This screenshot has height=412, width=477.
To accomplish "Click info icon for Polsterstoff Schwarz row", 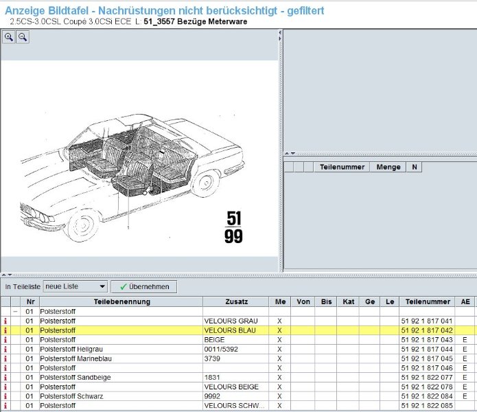I will 5,396.
